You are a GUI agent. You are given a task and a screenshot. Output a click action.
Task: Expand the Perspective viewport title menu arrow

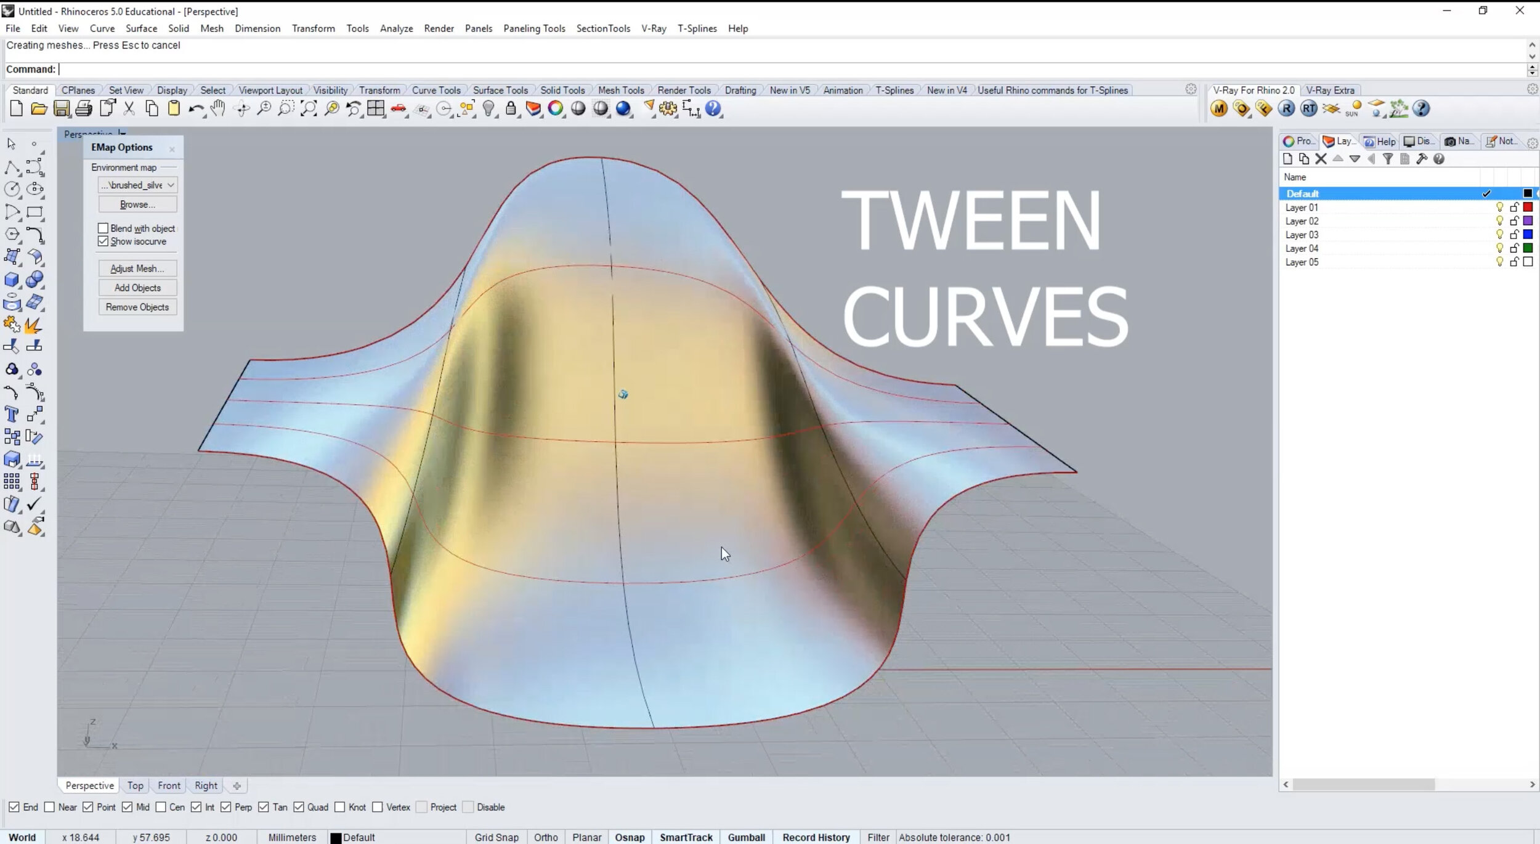pyautogui.click(x=123, y=134)
